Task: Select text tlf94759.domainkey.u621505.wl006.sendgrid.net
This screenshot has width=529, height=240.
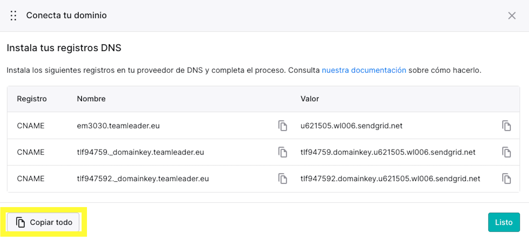Action: click(x=388, y=152)
